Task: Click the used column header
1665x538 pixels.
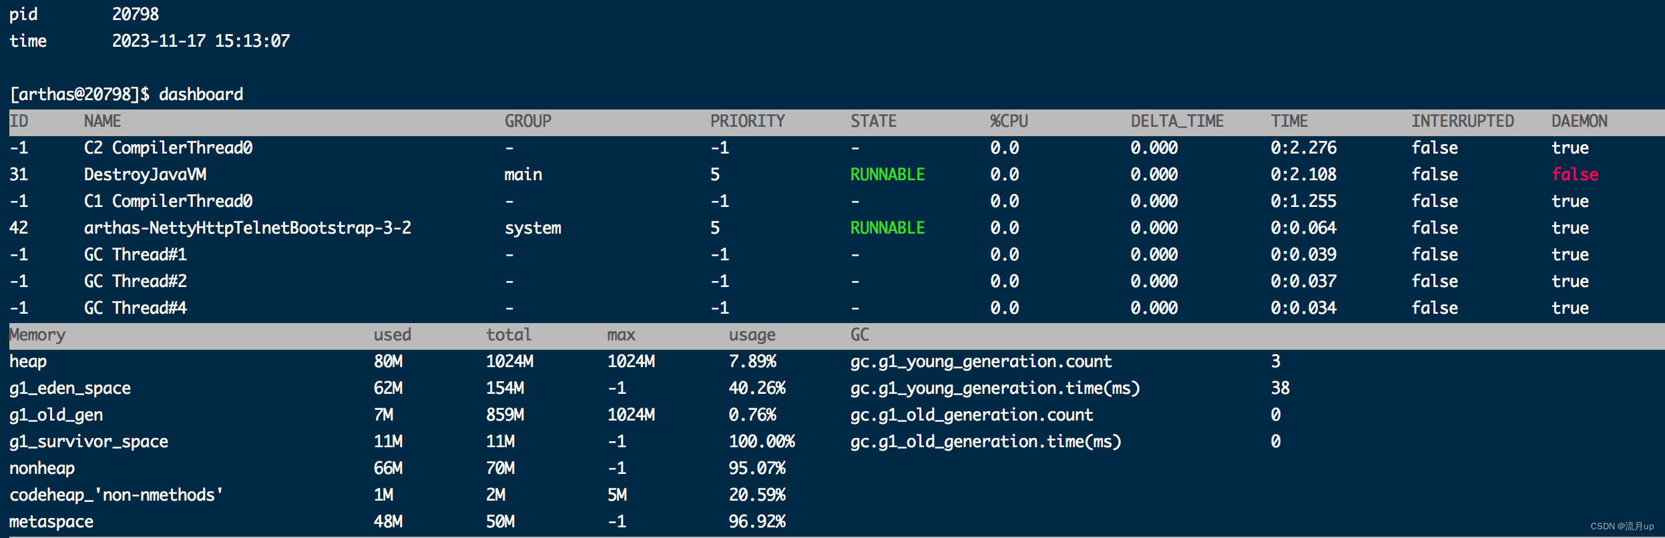Action: [393, 334]
